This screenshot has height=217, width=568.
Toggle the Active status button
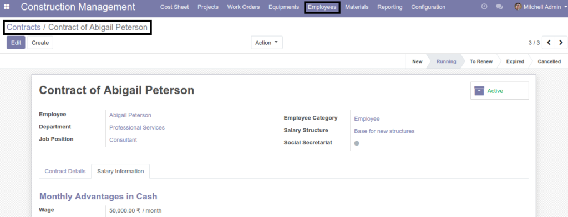[x=500, y=91]
